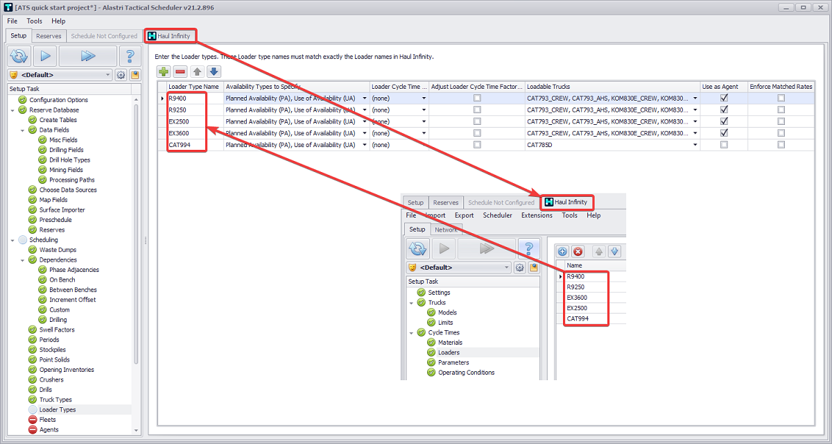Open Availability Types dropdown for R9400 row
Image resolution: width=832 pixels, height=444 pixels.
click(x=365, y=99)
